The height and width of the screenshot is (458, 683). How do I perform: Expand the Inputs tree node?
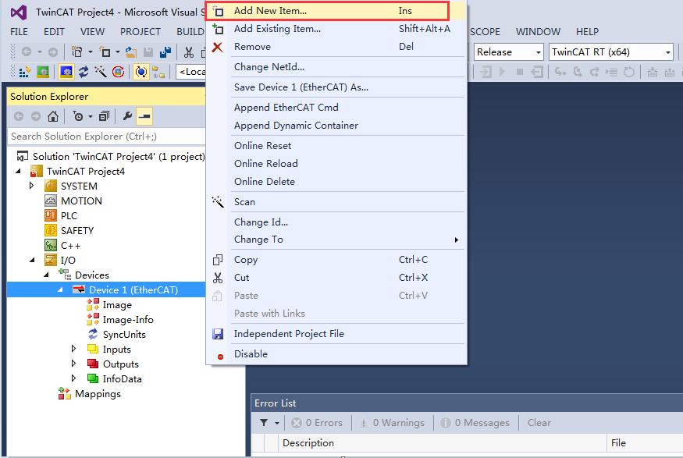73,349
